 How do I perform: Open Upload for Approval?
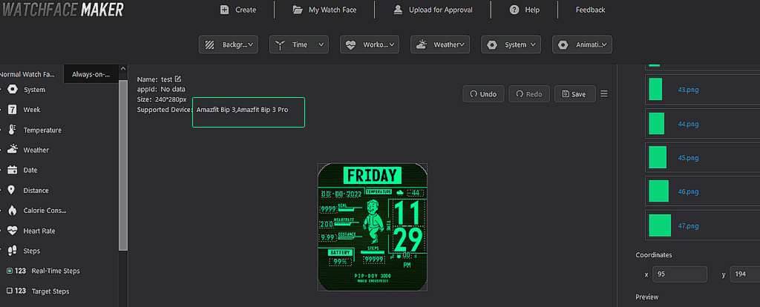coord(433,10)
